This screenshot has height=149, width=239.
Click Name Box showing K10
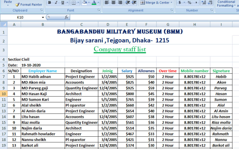20,17
